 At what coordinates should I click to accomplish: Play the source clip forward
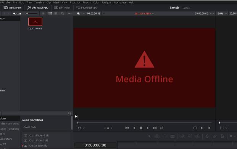click(148, 128)
